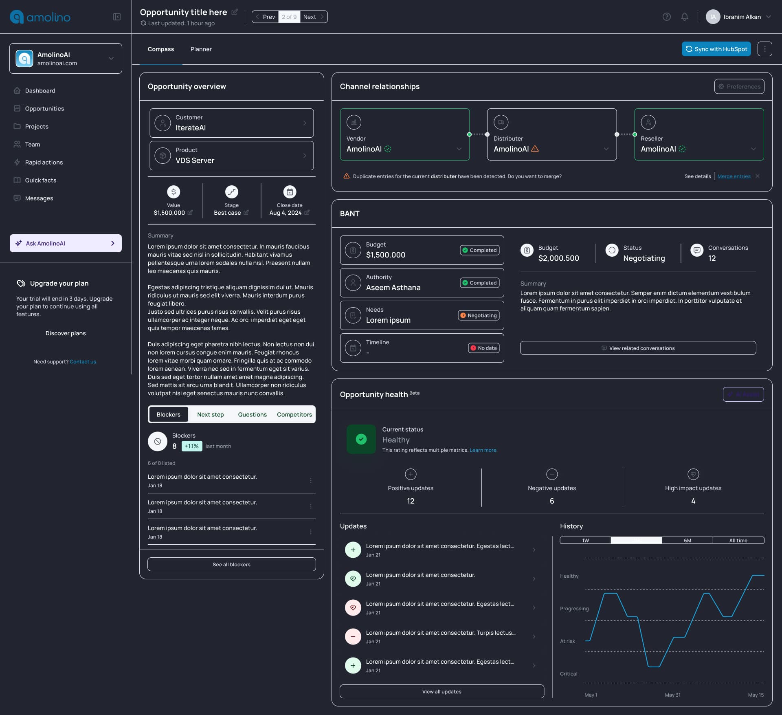Viewport: 782px width, 715px height.
Task: Click View all updates button
Action: 442,691
